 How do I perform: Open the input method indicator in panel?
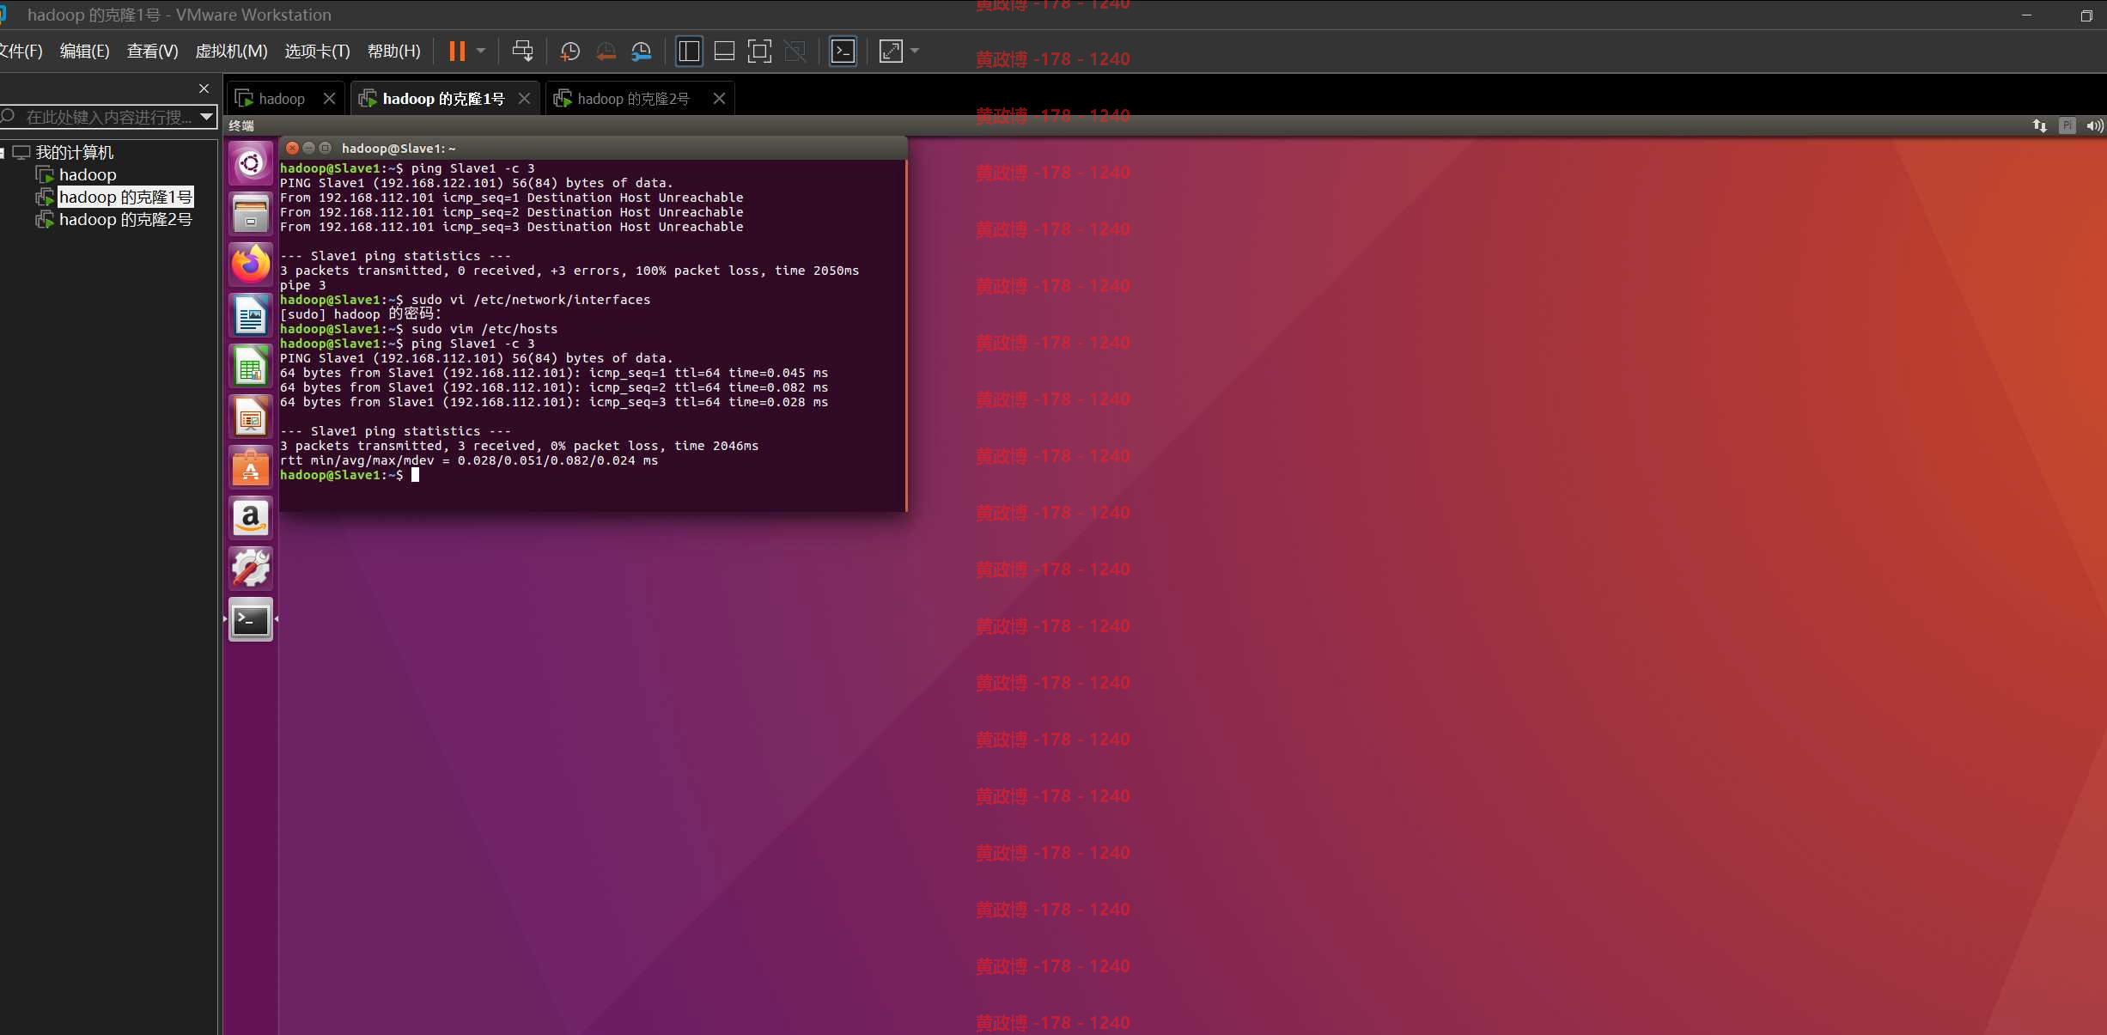click(x=2067, y=126)
